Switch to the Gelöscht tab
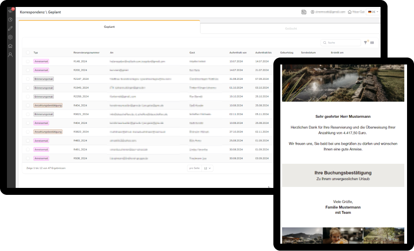The height and width of the screenshot is (251, 414). [x=291, y=28]
